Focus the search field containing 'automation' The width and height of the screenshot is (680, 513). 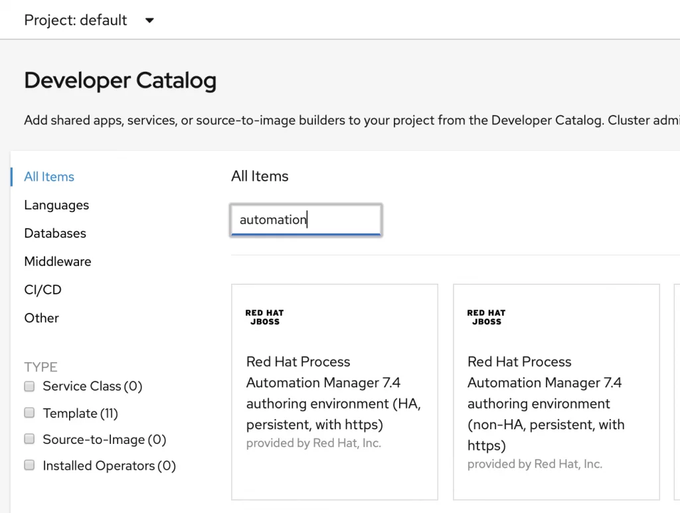[x=305, y=220]
